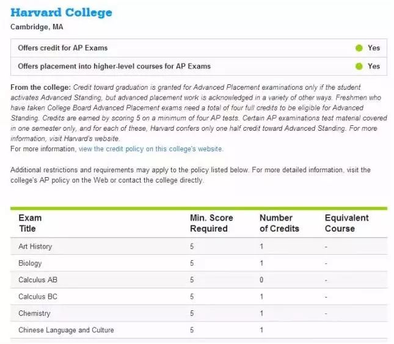Click the Equivalent Course column header
Viewport: 394px width, 344px height.
tap(346, 223)
